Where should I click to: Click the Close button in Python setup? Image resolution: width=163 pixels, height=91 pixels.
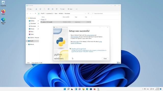pyautogui.click(x=105, y=59)
